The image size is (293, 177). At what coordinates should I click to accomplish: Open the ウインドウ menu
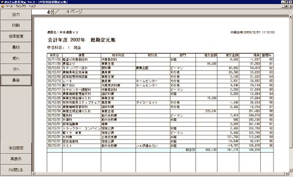pyautogui.click(x=21, y=6)
